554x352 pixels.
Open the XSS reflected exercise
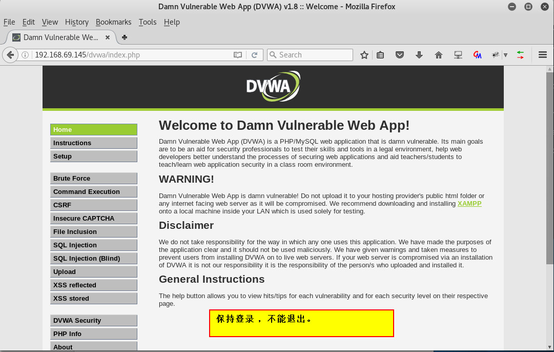coord(94,285)
